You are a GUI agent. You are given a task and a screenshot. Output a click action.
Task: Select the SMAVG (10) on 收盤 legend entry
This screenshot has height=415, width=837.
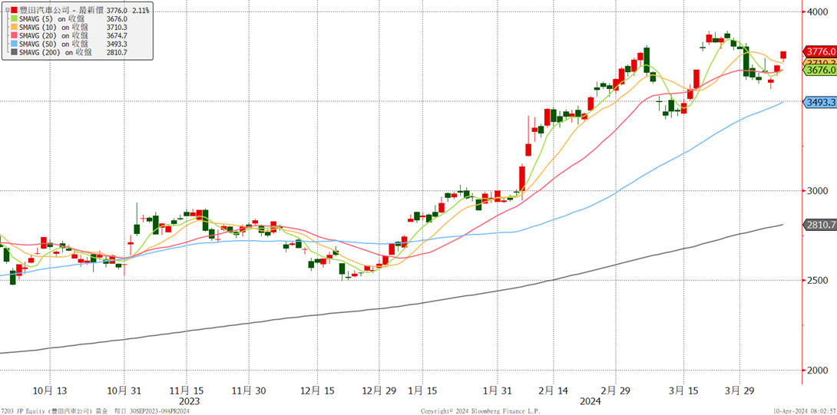click(x=54, y=27)
